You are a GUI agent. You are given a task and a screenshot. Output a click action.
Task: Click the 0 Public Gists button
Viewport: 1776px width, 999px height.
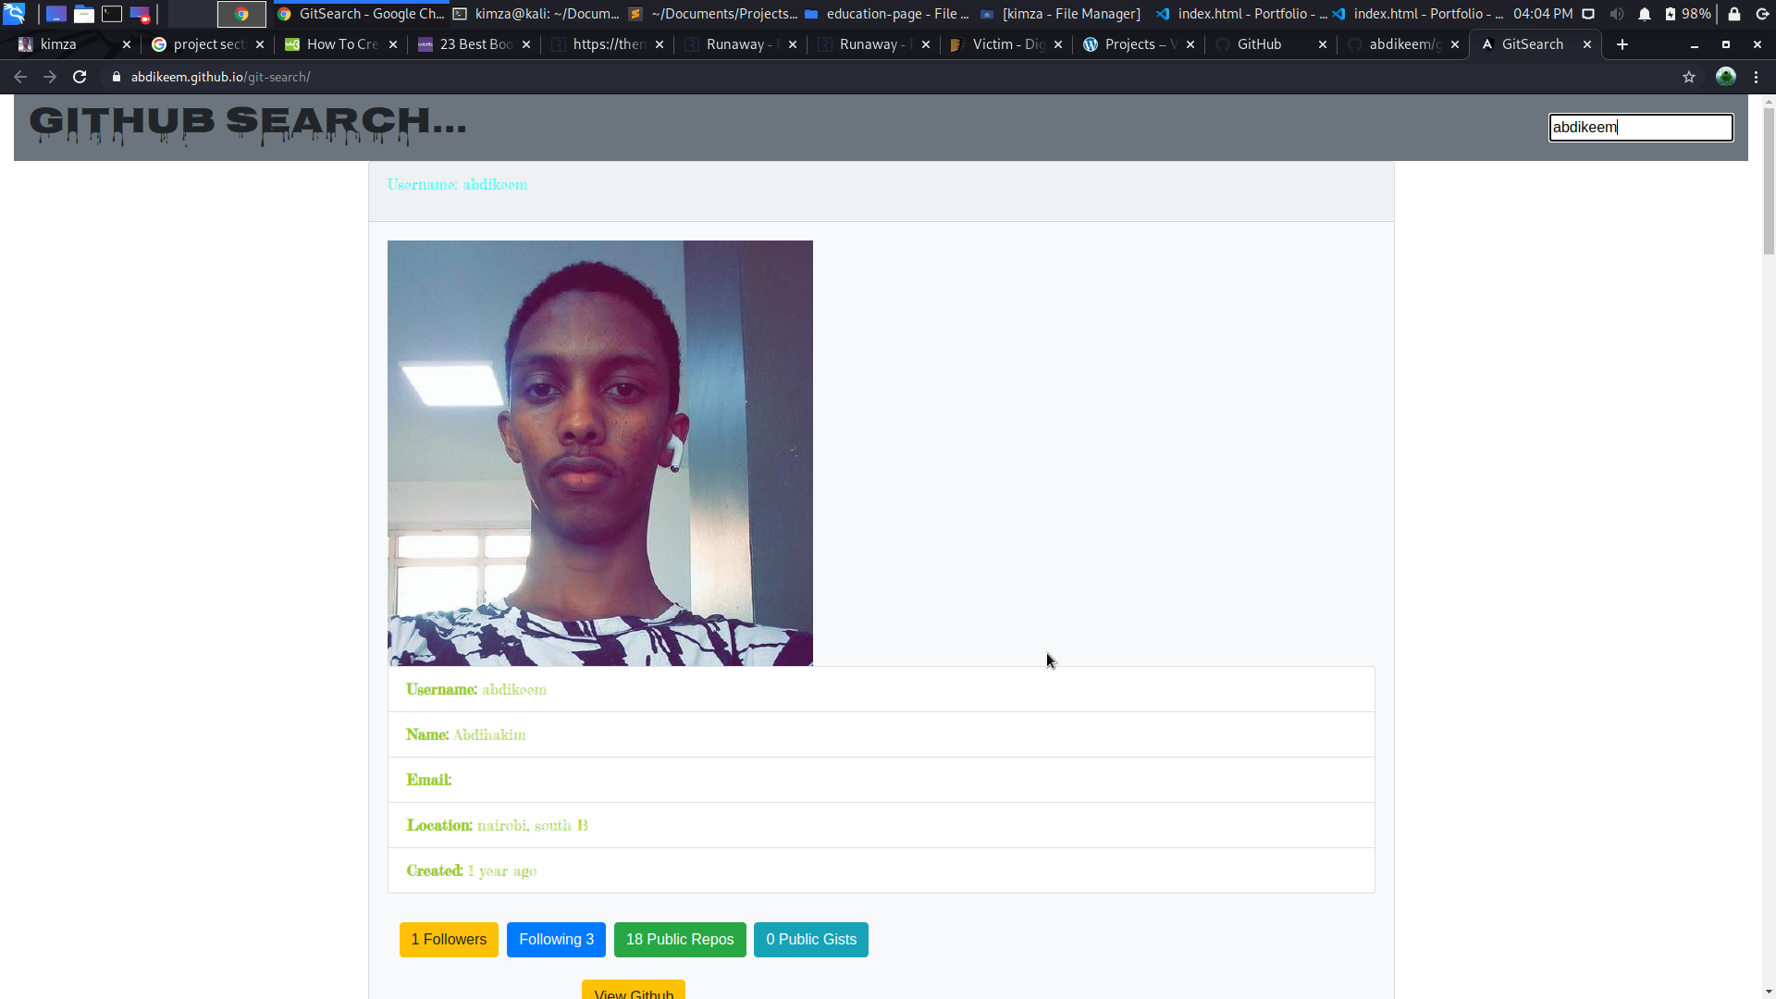[811, 940]
